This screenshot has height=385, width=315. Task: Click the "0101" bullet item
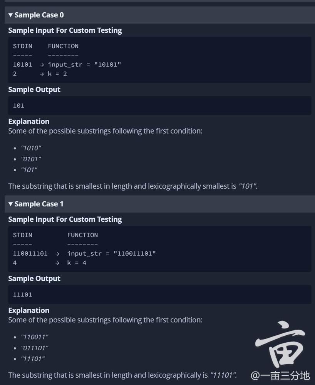31,159
